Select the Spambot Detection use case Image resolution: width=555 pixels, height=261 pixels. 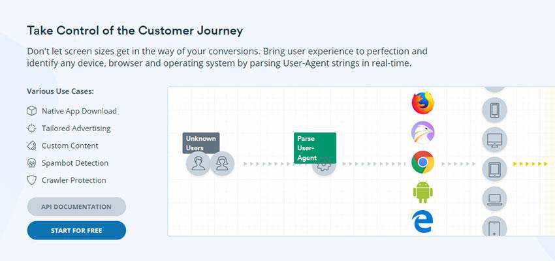click(x=74, y=163)
